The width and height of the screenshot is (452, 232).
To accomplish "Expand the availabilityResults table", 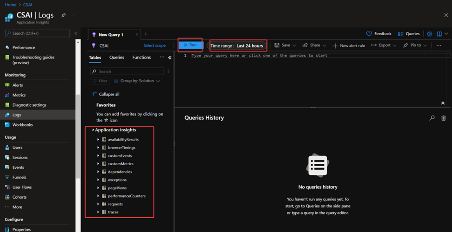I will 98,140.
